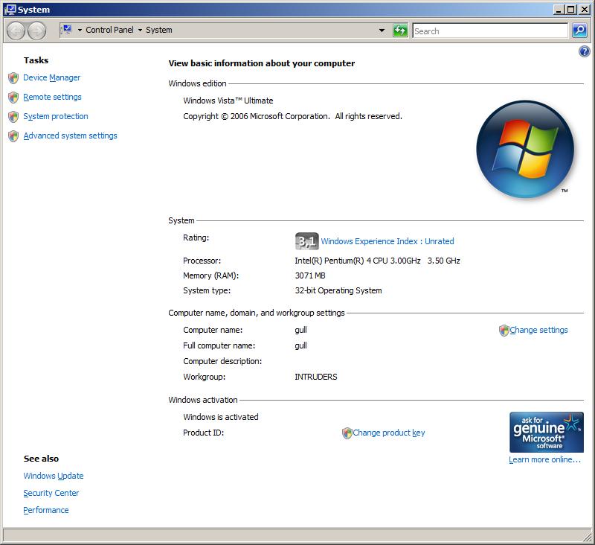Expand the address bar history dropdown arrow
Image resolution: width=595 pixels, height=545 pixels.
pos(382,31)
